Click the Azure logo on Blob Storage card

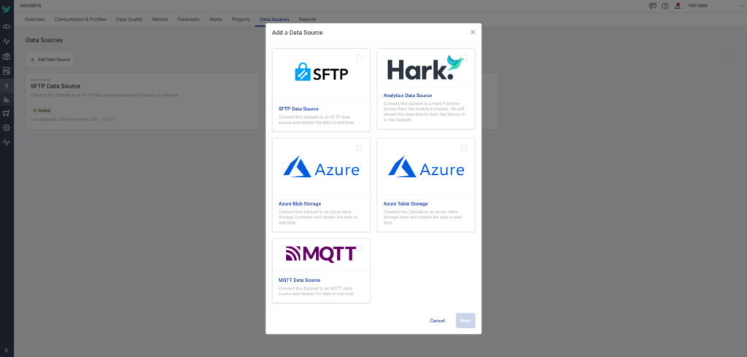pyautogui.click(x=322, y=167)
